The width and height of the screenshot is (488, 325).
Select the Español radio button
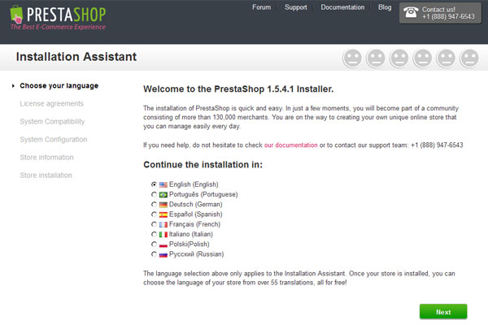click(x=154, y=214)
